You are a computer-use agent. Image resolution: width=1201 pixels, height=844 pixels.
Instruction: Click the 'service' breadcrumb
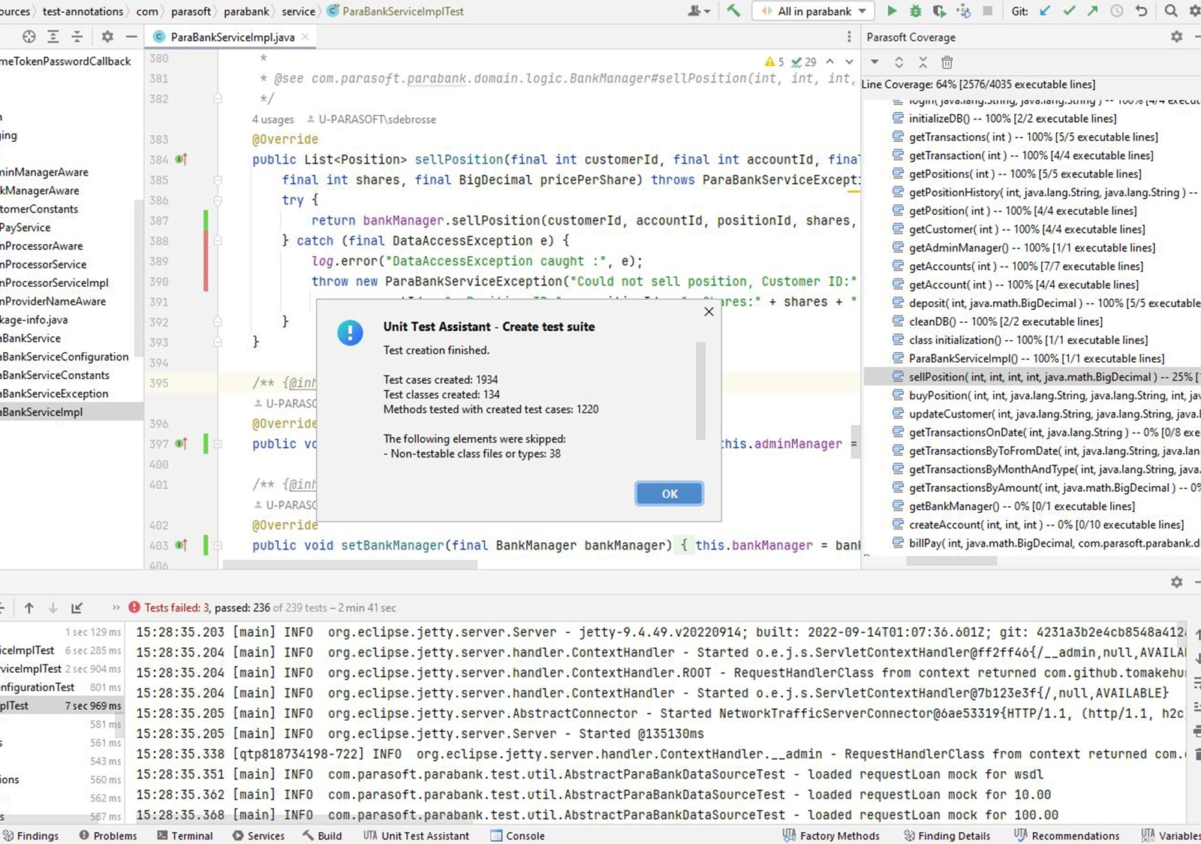click(298, 11)
